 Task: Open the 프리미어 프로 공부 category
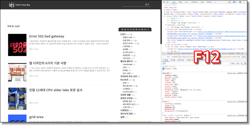(129, 76)
